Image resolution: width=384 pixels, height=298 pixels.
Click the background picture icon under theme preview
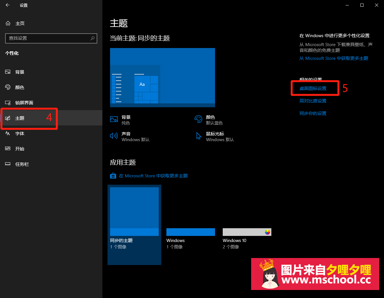114,119
